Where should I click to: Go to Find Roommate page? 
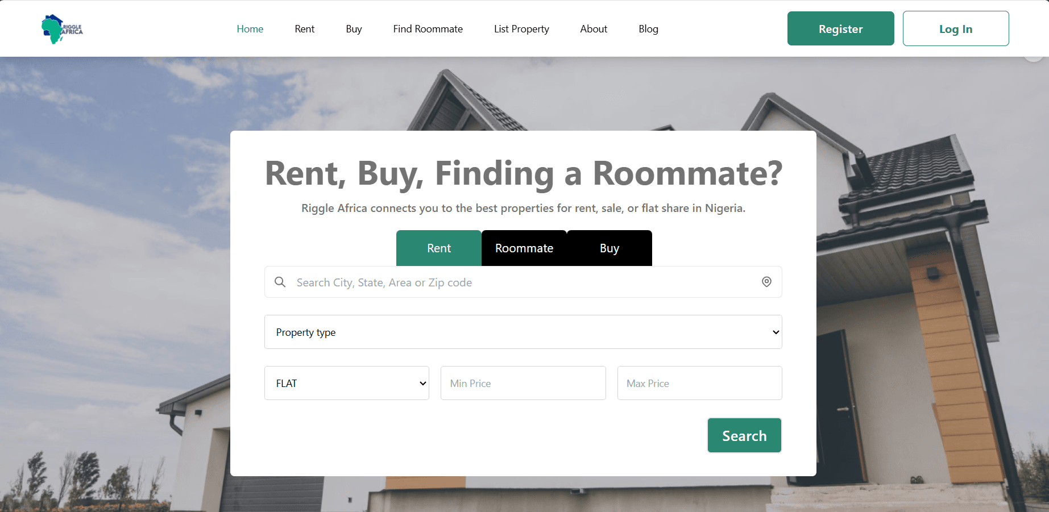tap(428, 29)
